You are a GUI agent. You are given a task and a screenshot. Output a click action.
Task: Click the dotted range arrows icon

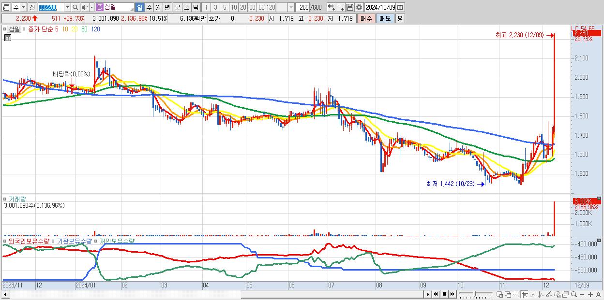(x=516, y=294)
